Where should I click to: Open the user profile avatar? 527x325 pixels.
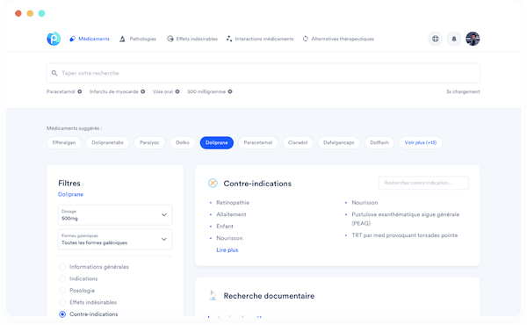click(x=473, y=39)
